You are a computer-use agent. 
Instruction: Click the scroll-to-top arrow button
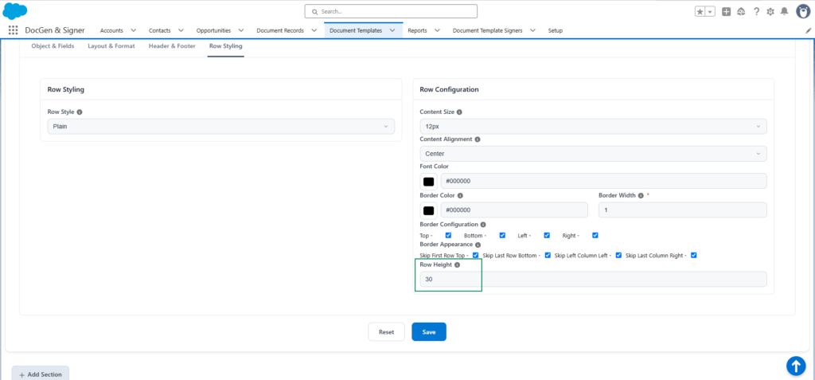click(x=796, y=366)
